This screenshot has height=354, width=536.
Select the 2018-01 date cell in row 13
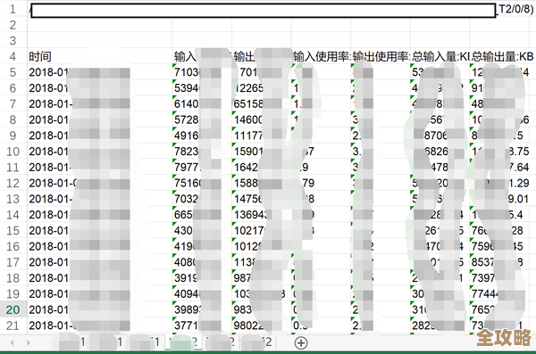click(x=100, y=199)
